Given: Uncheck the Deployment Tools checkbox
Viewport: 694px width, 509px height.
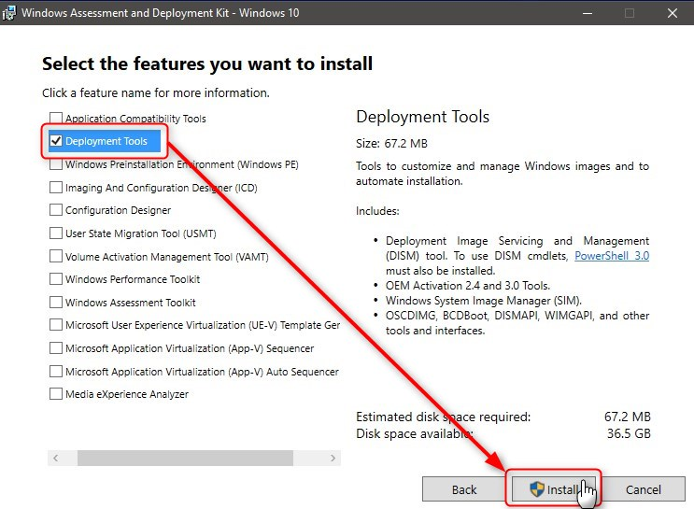Looking at the screenshot, I should [x=56, y=141].
